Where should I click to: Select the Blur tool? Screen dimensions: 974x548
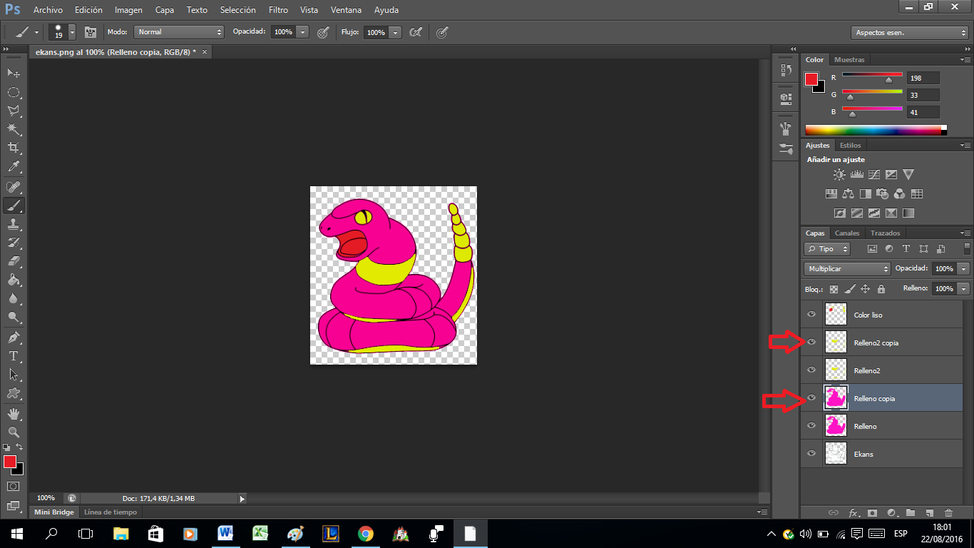14,298
